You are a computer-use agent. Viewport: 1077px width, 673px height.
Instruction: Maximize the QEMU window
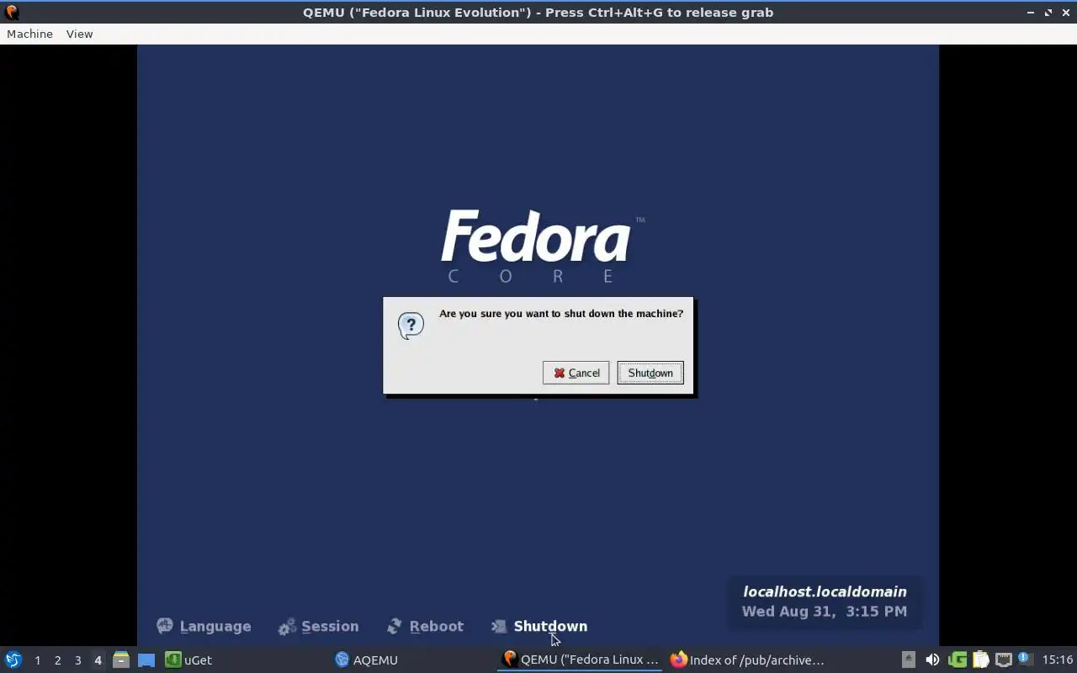click(1048, 13)
